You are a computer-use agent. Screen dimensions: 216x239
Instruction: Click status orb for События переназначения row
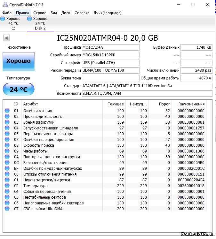coord(7,192)
